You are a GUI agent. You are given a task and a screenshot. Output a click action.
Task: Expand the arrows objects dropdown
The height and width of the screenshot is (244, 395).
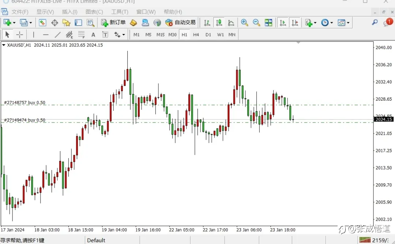tap(124, 35)
